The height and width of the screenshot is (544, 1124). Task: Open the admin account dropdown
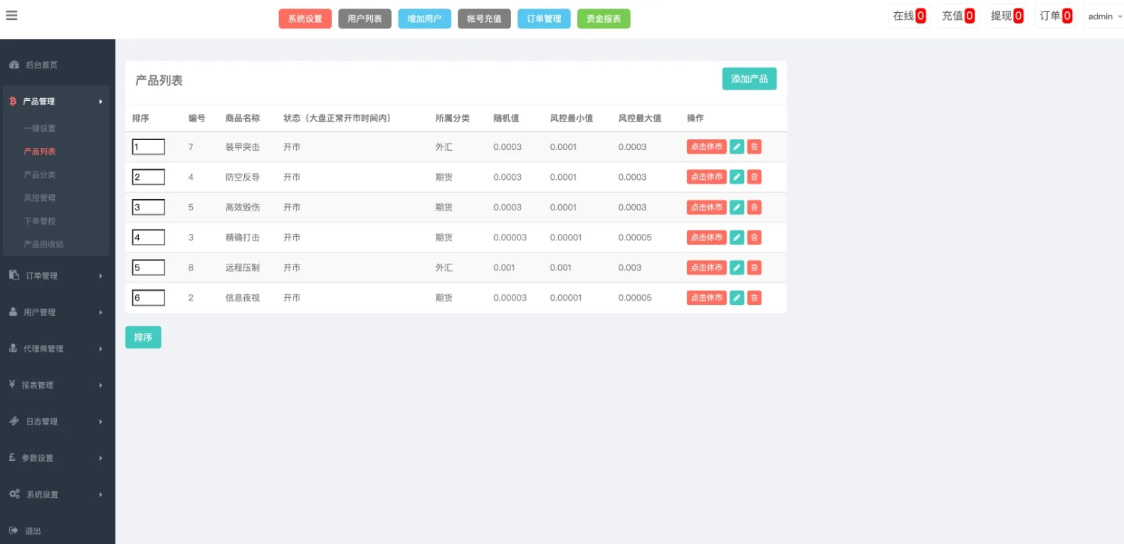point(1104,16)
